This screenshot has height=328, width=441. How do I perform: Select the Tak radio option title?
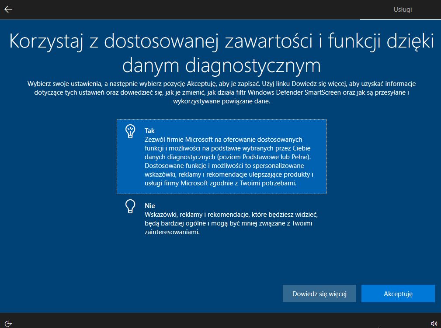(149, 131)
